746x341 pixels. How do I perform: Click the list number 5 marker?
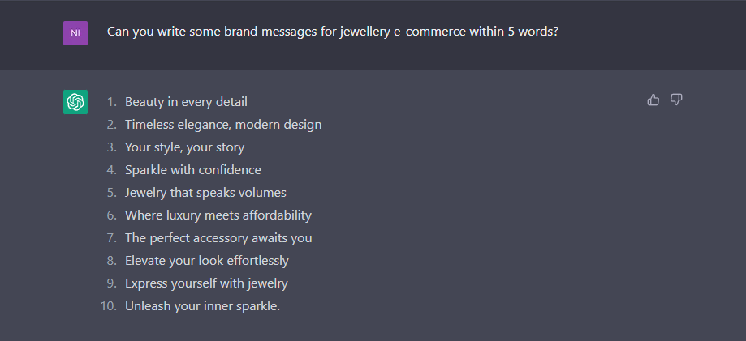(x=112, y=192)
